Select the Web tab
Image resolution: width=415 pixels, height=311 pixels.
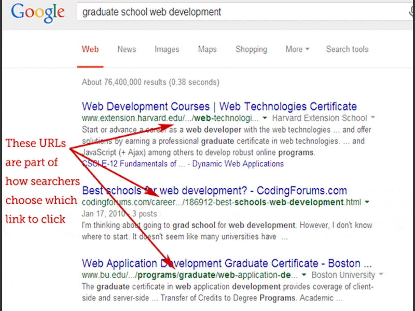90,49
